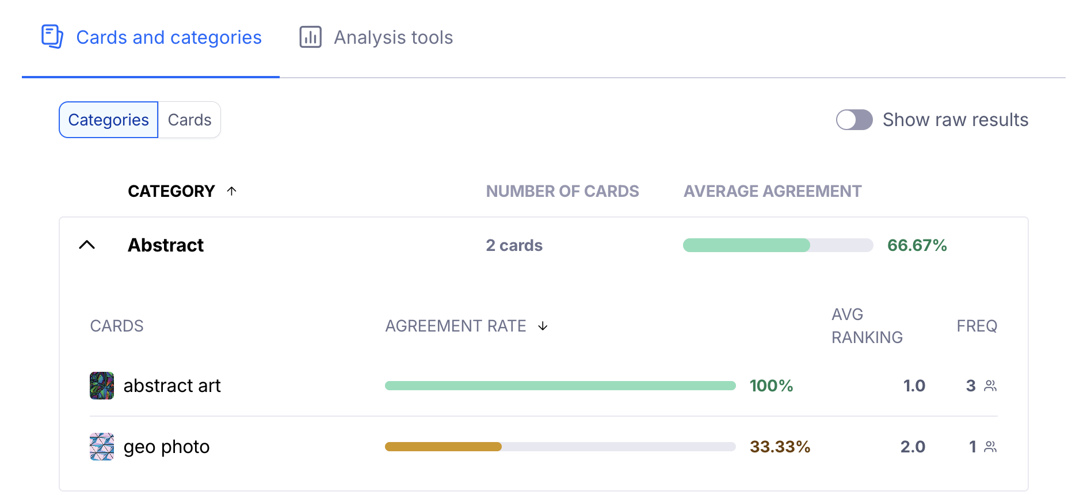Open the Cards and categories tab
This screenshot has width=1091, height=495.
pyautogui.click(x=169, y=37)
